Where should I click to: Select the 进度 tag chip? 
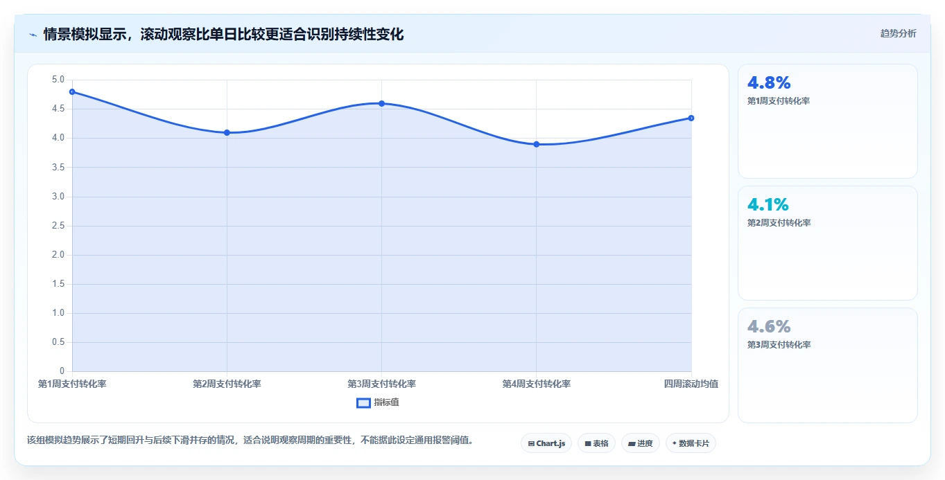(641, 443)
